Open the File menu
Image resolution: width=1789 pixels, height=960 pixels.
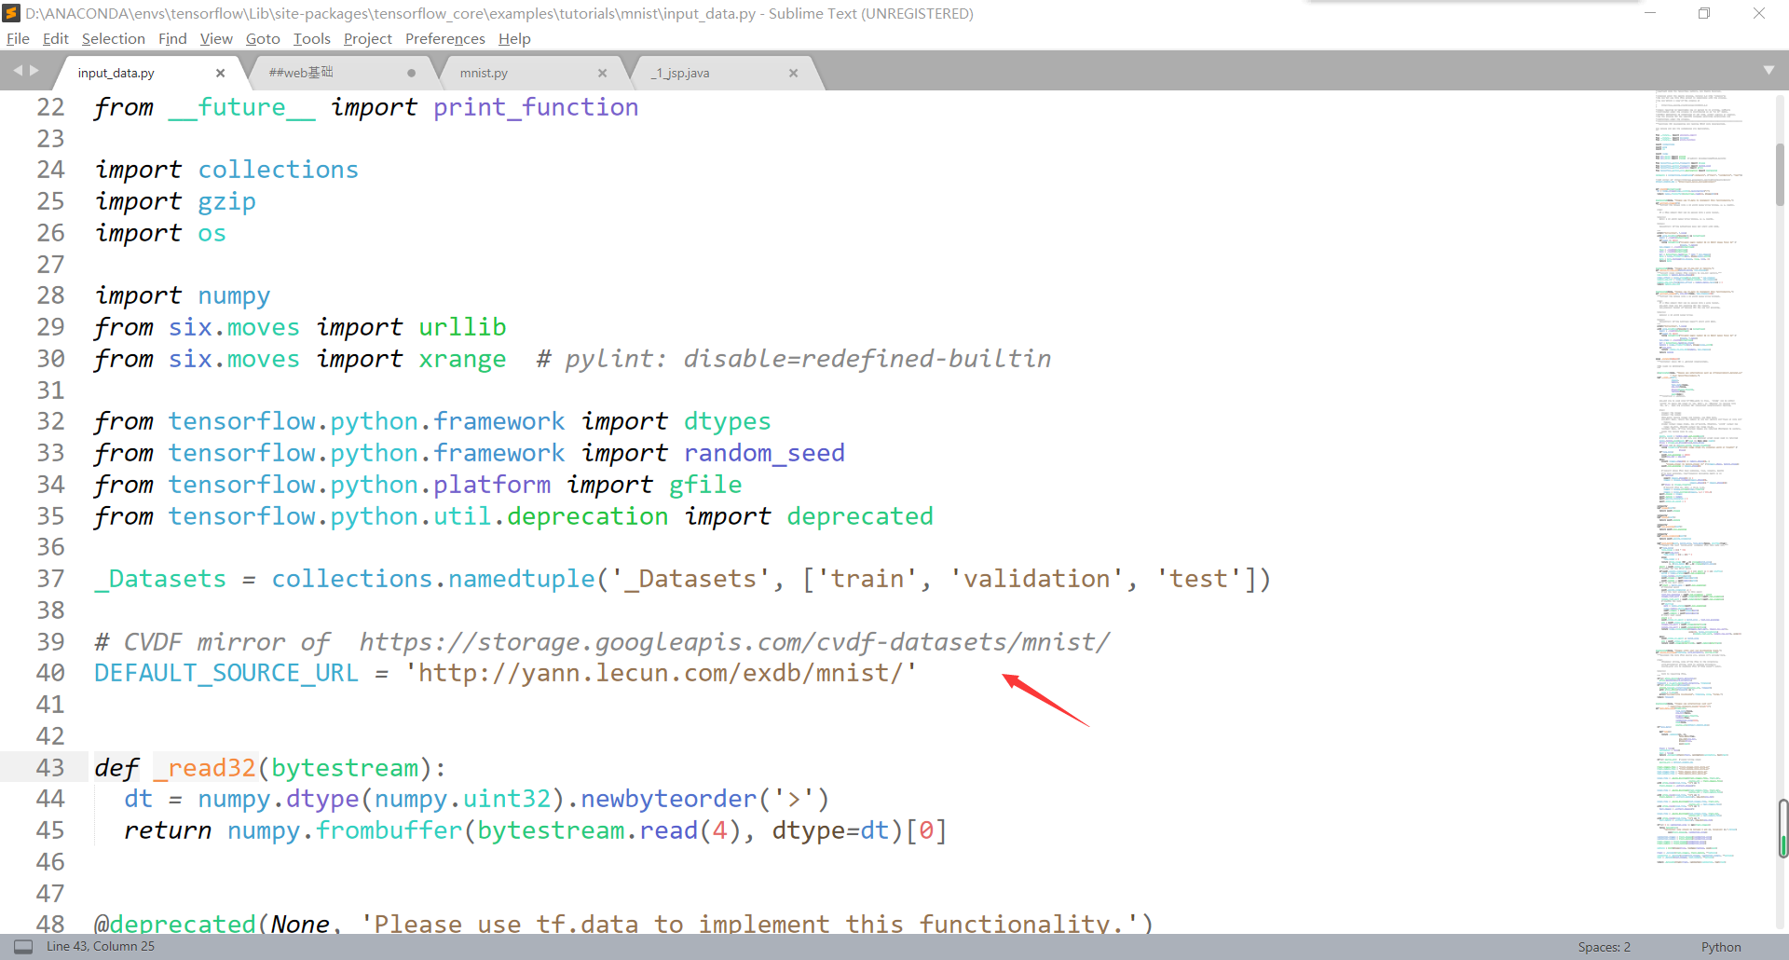pyautogui.click(x=18, y=38)
